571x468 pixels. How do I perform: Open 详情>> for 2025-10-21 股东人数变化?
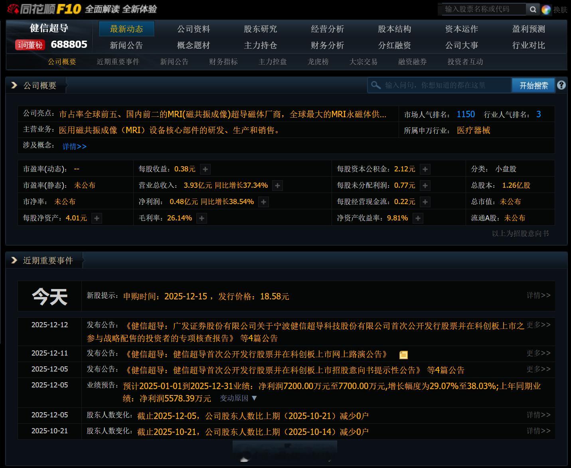(538, 431)
